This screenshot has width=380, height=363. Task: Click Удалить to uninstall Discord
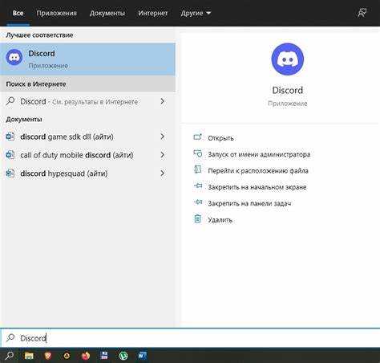220,220
